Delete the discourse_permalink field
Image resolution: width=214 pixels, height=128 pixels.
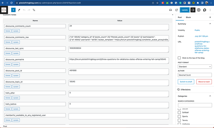click(x=8, y=64)
